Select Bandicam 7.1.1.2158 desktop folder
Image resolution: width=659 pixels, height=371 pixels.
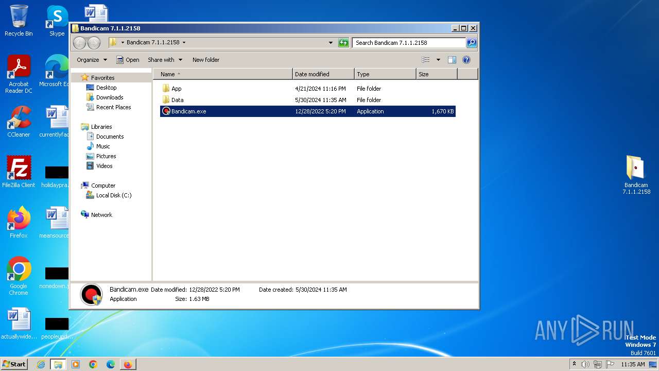pyautogui.click(x=636, y=175)
